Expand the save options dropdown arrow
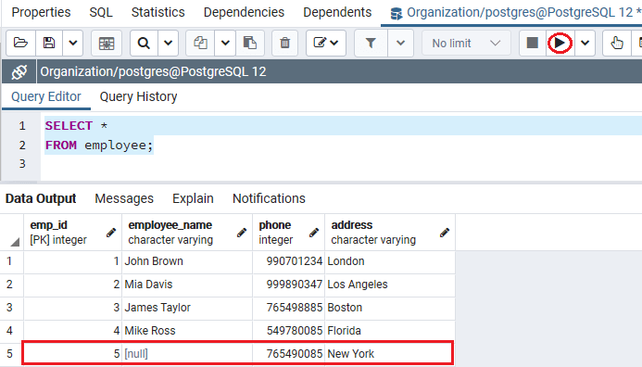Image resolution: width=642 pixels, height=367 pixels. point(73,43)
